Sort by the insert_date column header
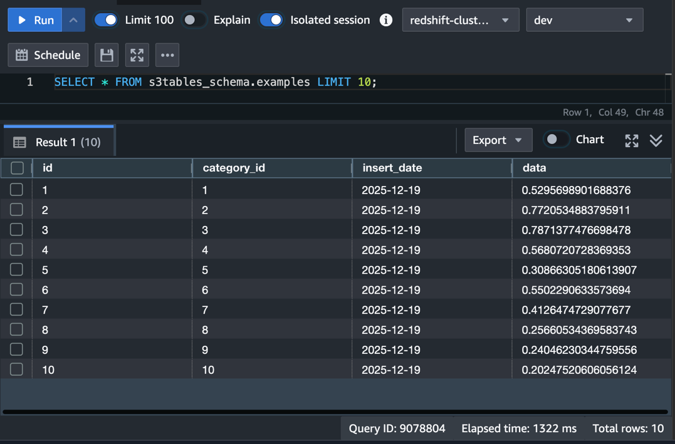Viewport: 675px width, 444px height. point(432,168)
